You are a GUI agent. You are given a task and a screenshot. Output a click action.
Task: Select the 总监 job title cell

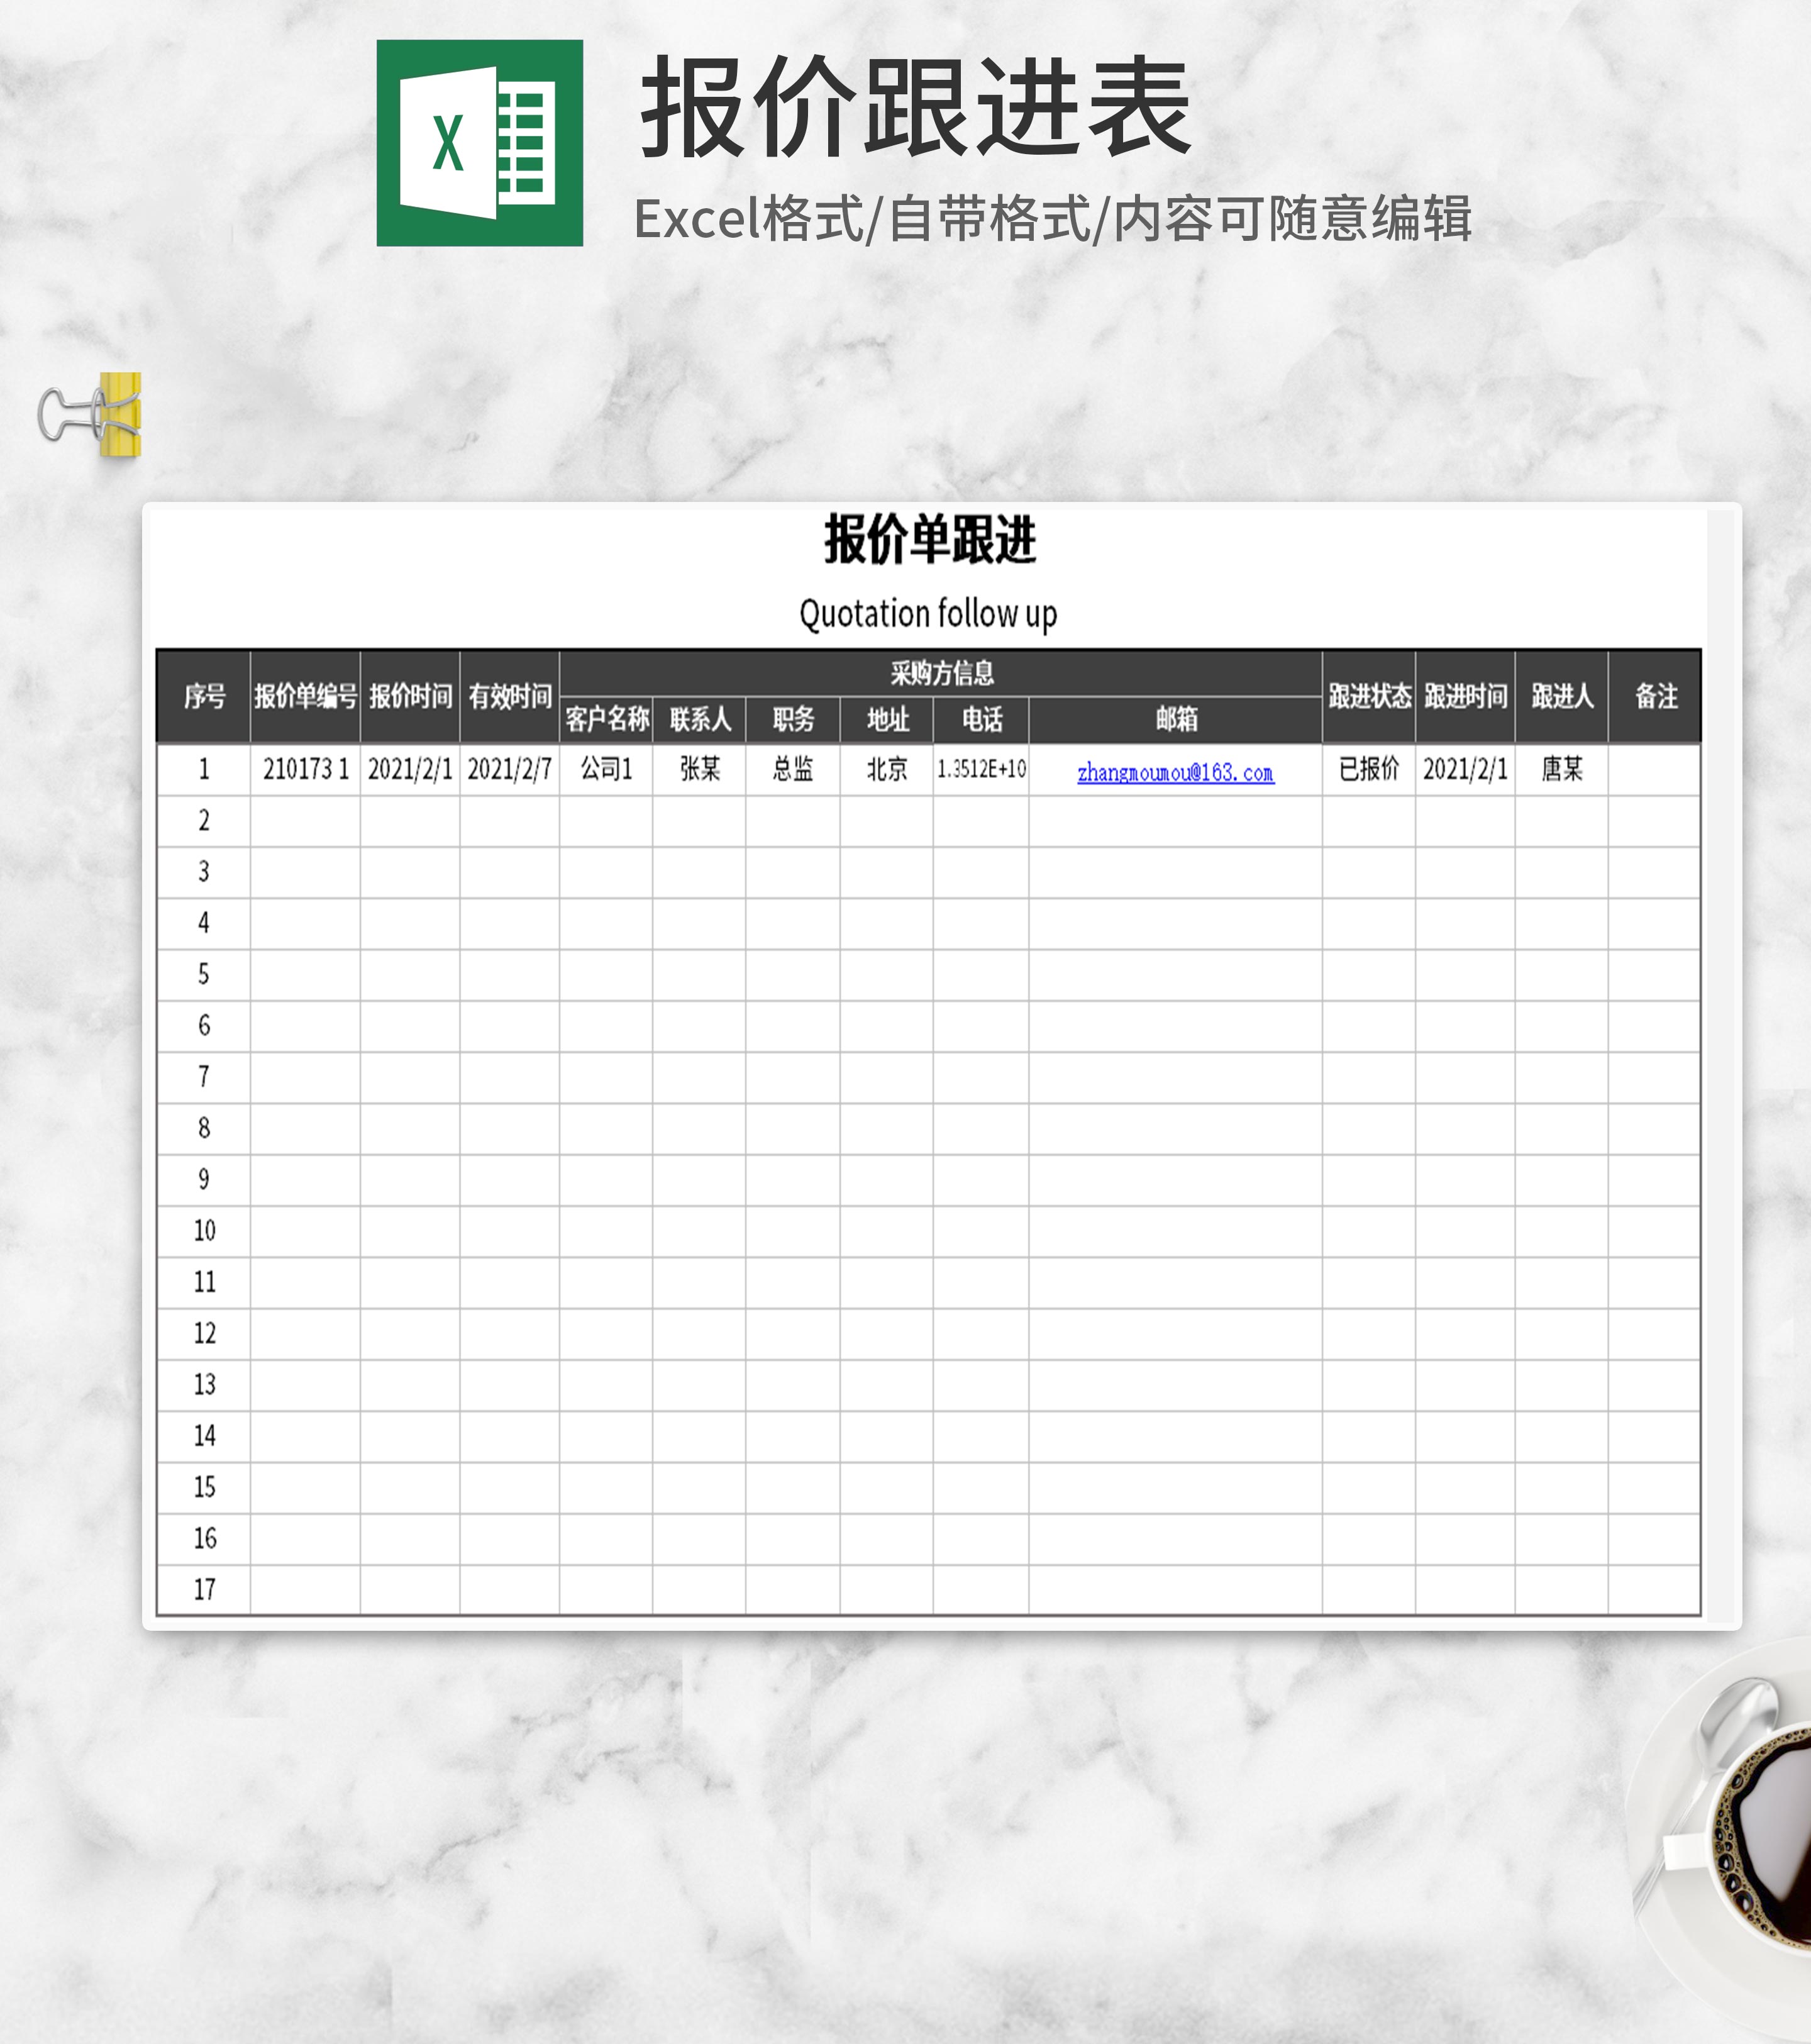[x=792, y=769]
